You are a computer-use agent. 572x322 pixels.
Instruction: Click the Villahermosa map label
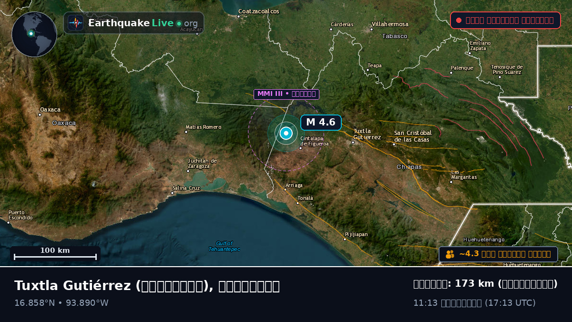tap(390, 24)
